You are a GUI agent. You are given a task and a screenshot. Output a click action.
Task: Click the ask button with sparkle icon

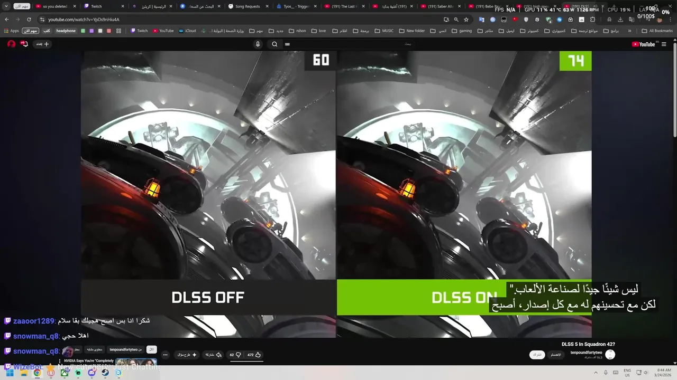click(x=188, y=355)
